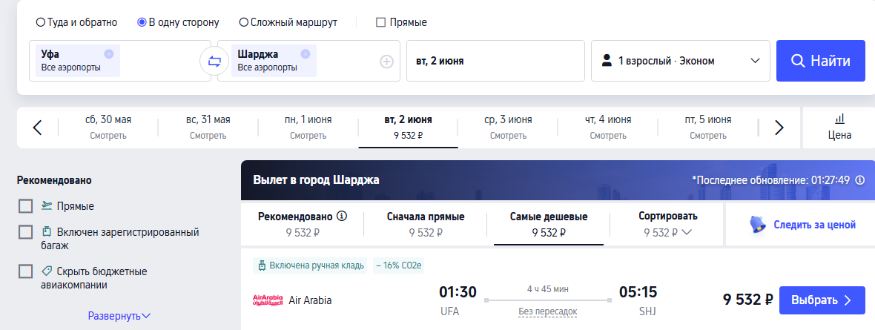Enable the Прямые checkbox in search form
875x330 pixels.
click(x=381, y=22)
